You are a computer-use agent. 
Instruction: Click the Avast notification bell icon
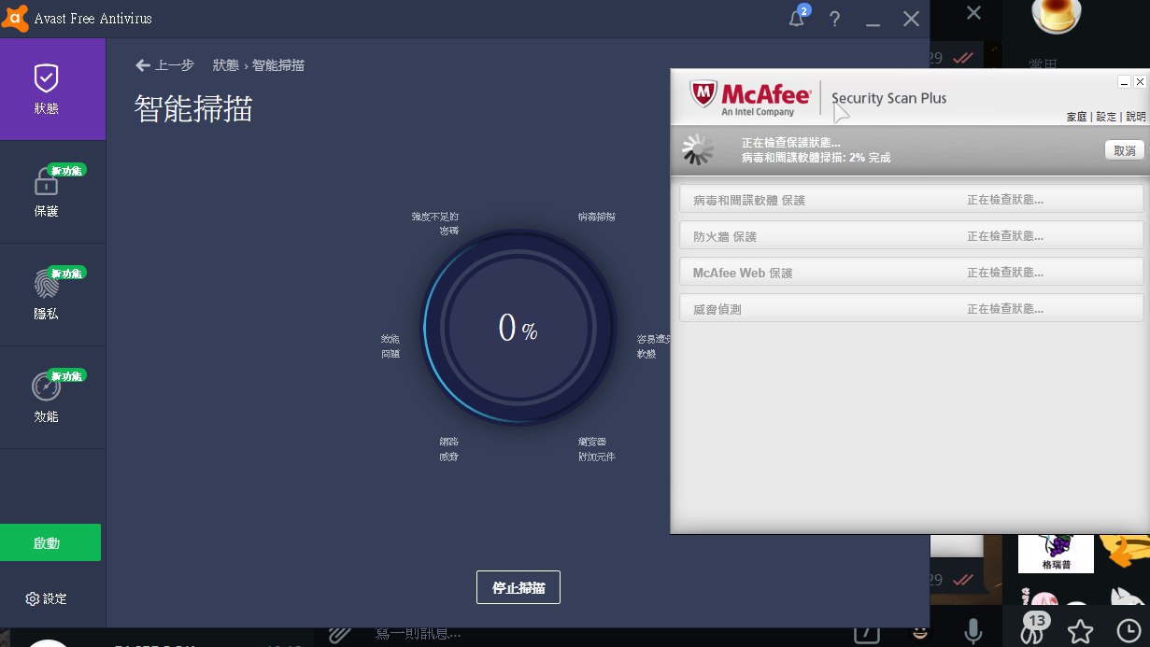tap(797, 19)
